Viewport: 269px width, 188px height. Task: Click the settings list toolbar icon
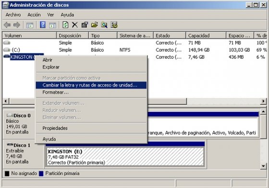(114, 25)
